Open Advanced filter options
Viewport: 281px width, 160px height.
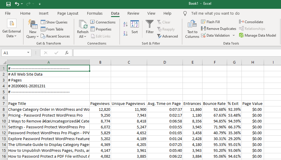coord(167,36)
